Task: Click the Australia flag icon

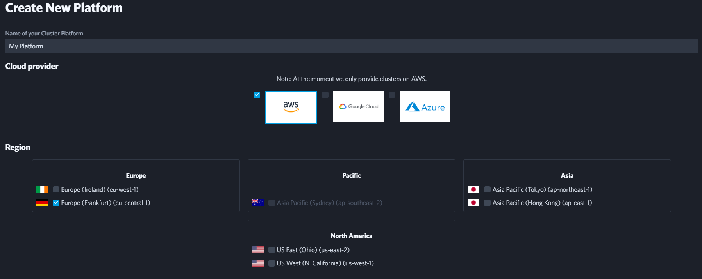Action: [258, 203]
